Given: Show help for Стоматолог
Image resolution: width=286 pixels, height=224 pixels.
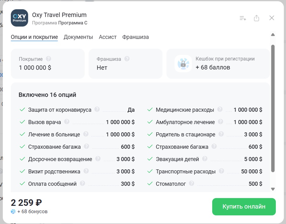Looking at the screenshot, I should pyautogui.click(x=191, y=183).
